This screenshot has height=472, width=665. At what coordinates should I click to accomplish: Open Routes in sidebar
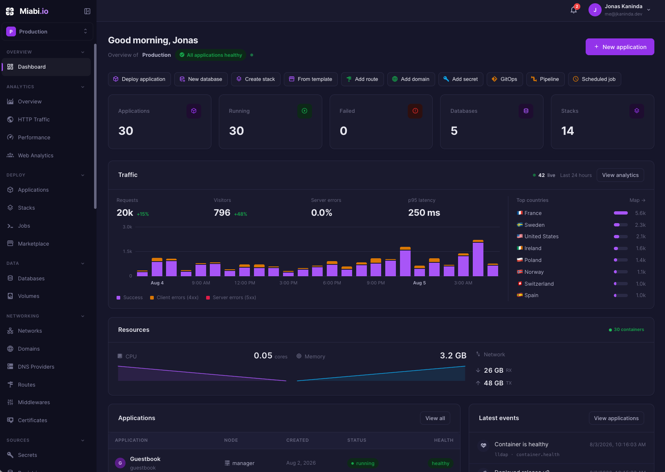(x=46, y=385)
